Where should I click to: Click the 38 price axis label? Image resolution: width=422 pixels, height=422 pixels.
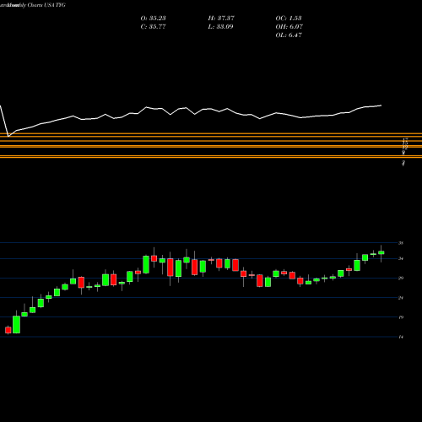[x=401, y=243]
